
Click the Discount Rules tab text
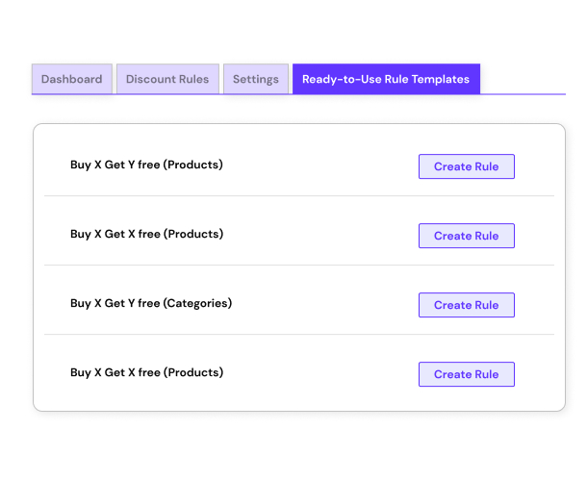tap(167, 79)
